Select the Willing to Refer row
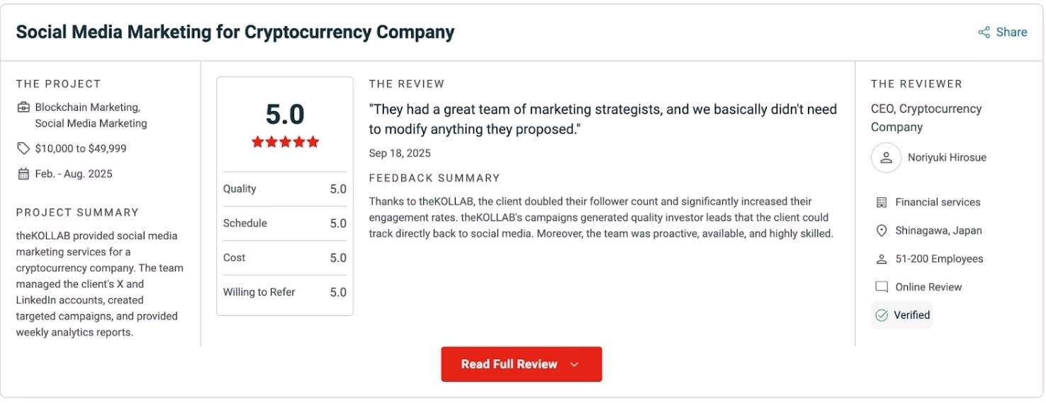The image size is (1046, 403). (284, 292)
